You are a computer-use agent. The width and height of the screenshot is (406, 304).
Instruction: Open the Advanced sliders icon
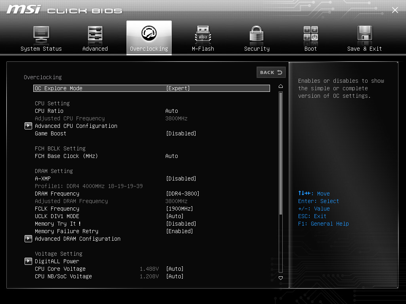coord(95,34)
